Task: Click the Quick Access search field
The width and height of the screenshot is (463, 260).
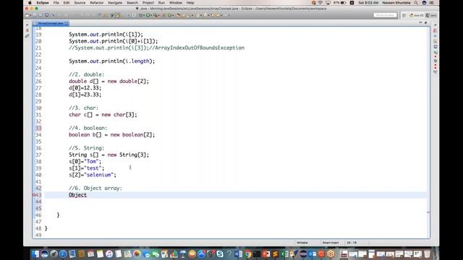Action: pos(385,15)
